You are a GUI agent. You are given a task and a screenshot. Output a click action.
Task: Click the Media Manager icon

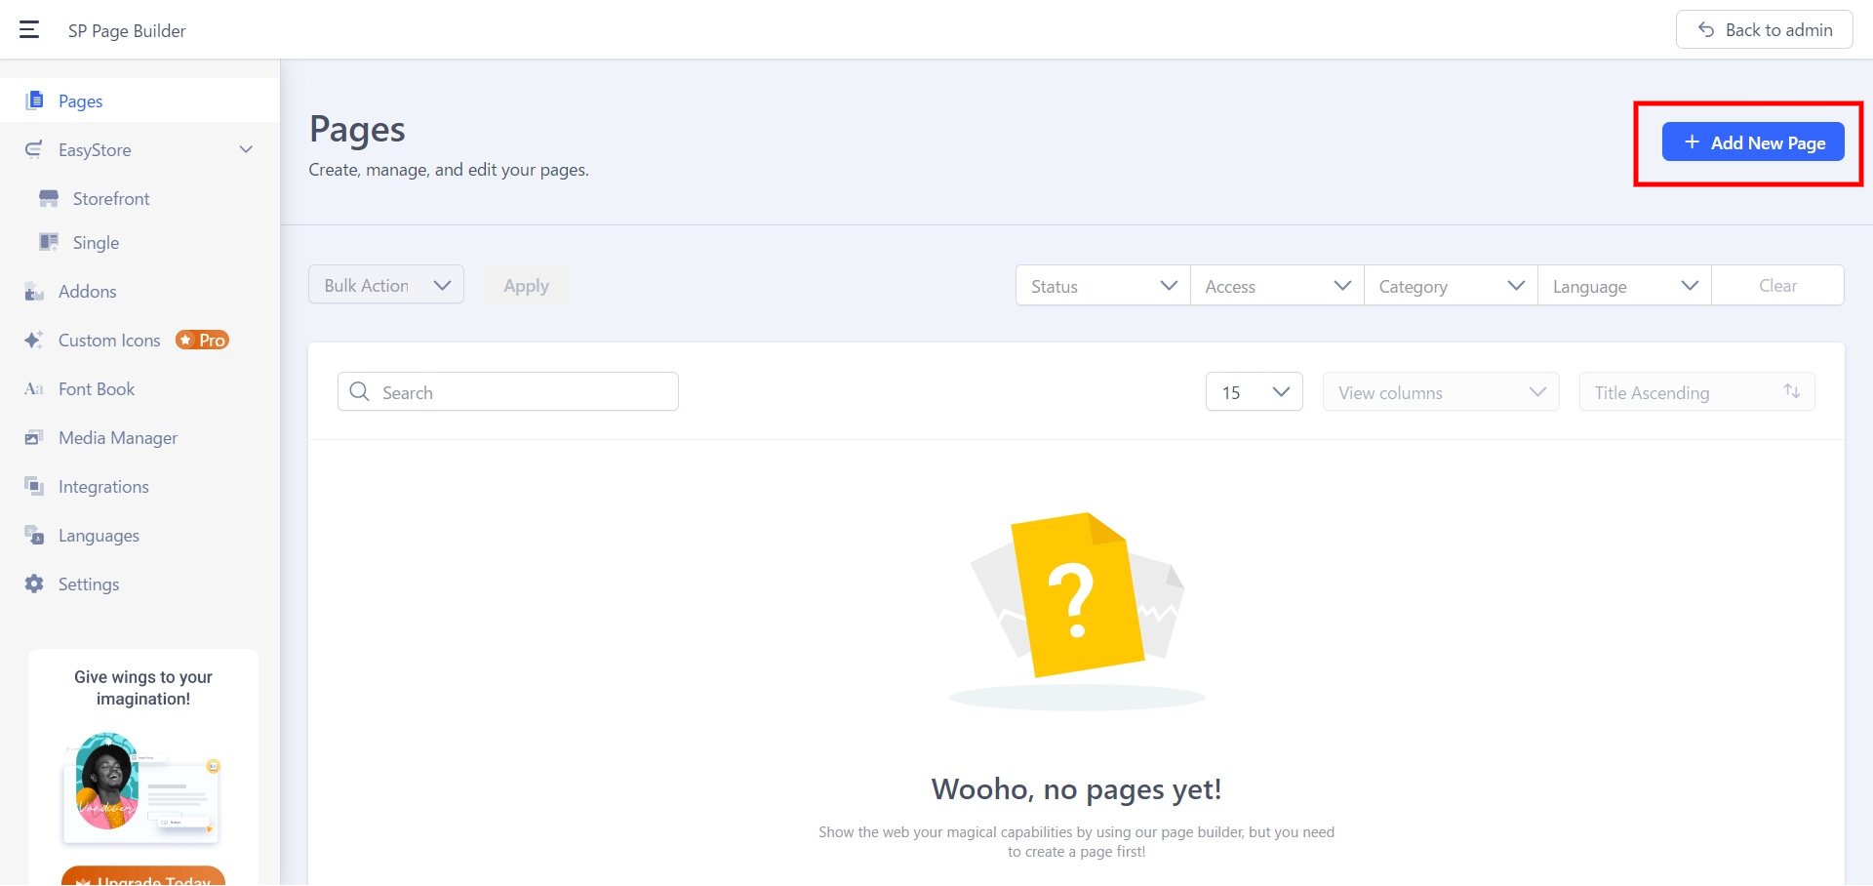(34, 438)
